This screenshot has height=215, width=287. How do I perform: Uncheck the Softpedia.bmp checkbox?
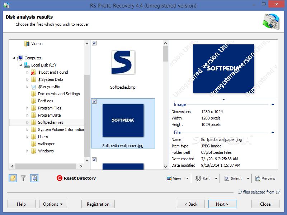tap(94, 43)
